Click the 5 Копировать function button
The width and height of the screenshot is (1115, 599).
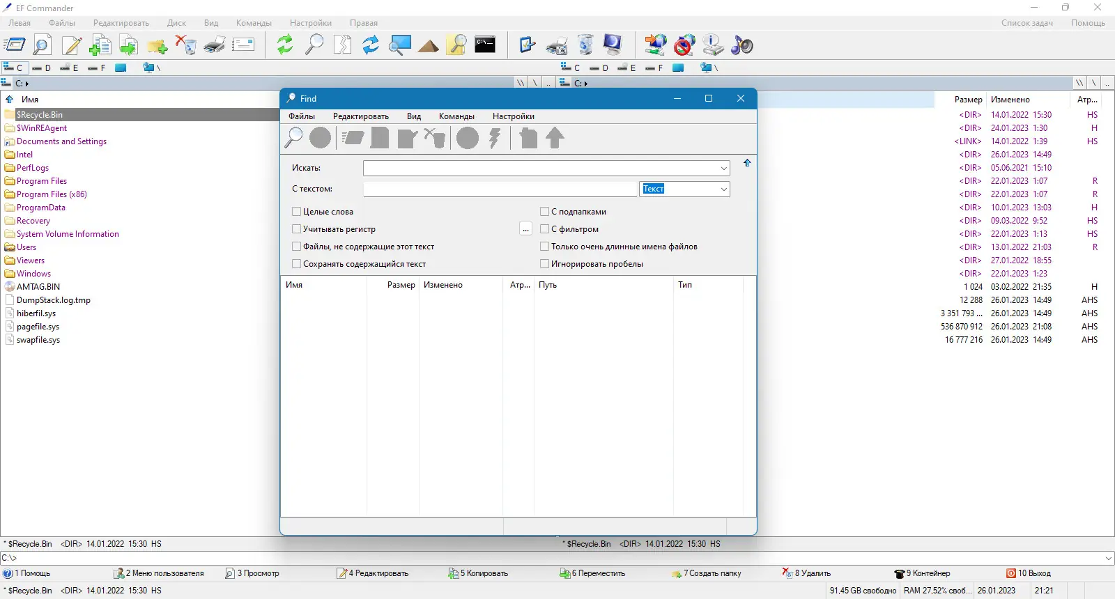[x=478, y=573]
